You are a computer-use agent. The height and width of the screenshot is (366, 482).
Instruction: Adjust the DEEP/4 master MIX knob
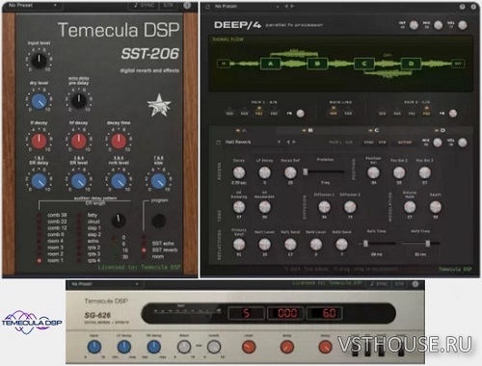pos(439,25)
